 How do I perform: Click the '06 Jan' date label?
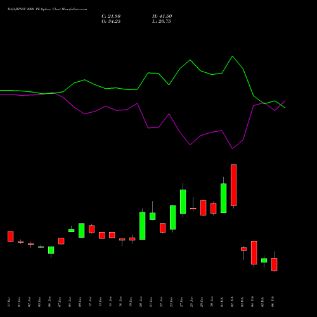pos(49,302)
